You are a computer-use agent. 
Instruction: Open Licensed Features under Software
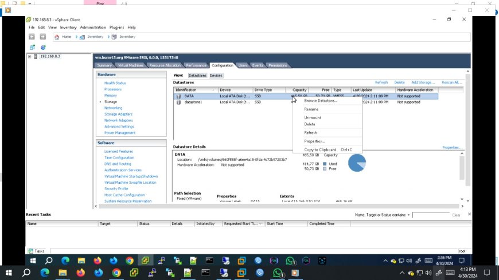click(x=118, y=152)
